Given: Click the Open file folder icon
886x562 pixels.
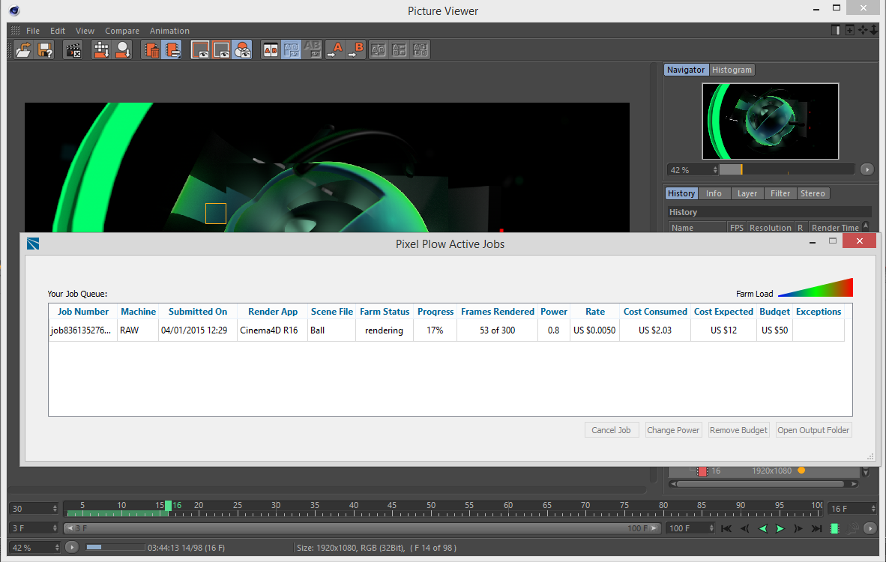Looking at the screenshot, I should (24, 50).
